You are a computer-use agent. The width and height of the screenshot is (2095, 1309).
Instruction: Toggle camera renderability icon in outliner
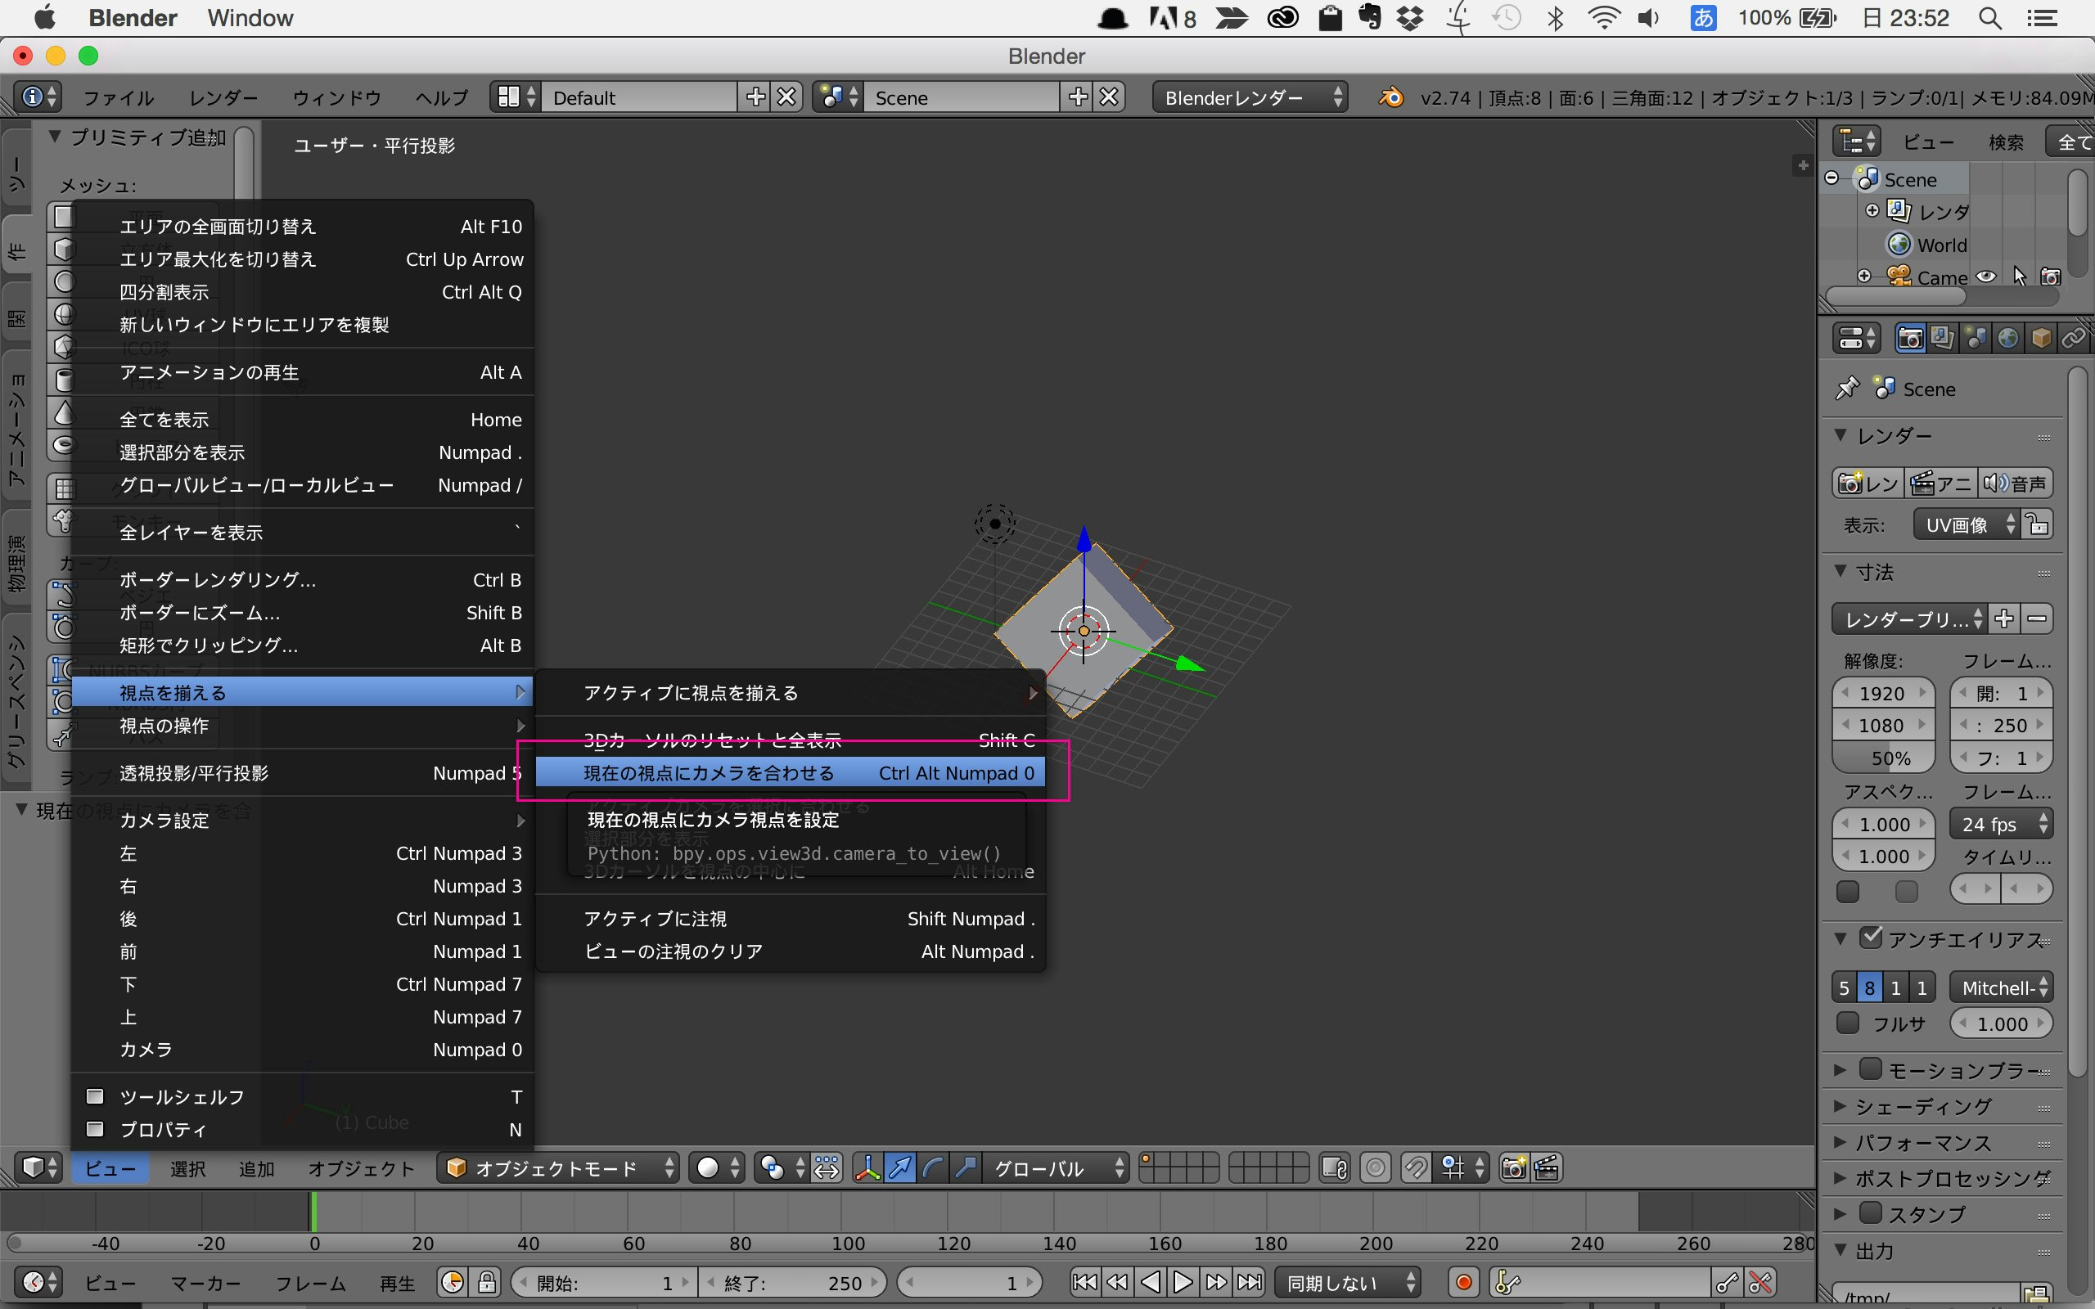click(x=2051, y=277)
